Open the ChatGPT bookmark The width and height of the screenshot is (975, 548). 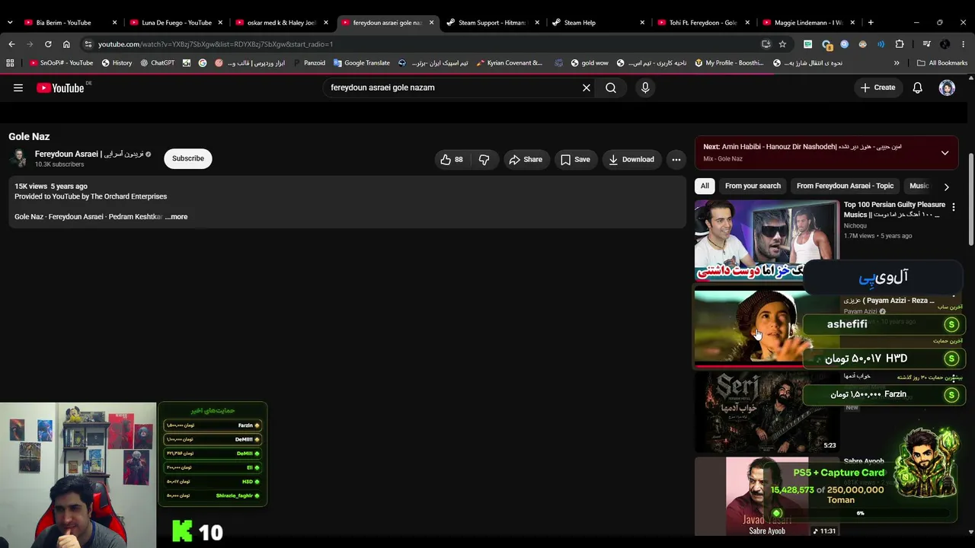tap(158, 63)
